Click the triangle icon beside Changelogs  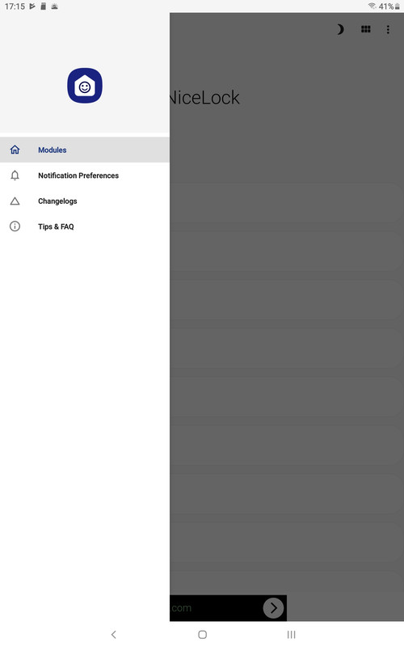click(15, 201)
